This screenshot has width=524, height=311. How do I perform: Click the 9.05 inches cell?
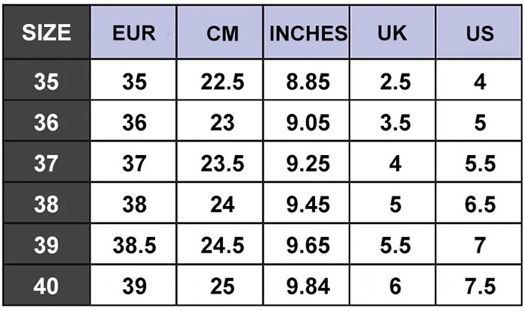click(x=308, y=122)
